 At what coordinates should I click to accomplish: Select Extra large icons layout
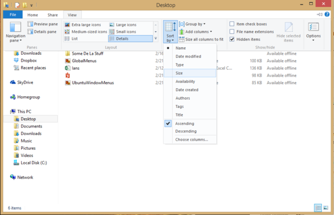pyautogui.click(x=83, y=25)
